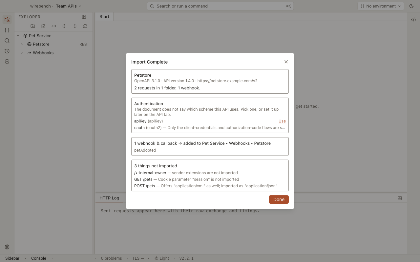Open the curly-braces environments icon in sidebar
Viewport: 420px width, 262px height.
coord(7,30)
